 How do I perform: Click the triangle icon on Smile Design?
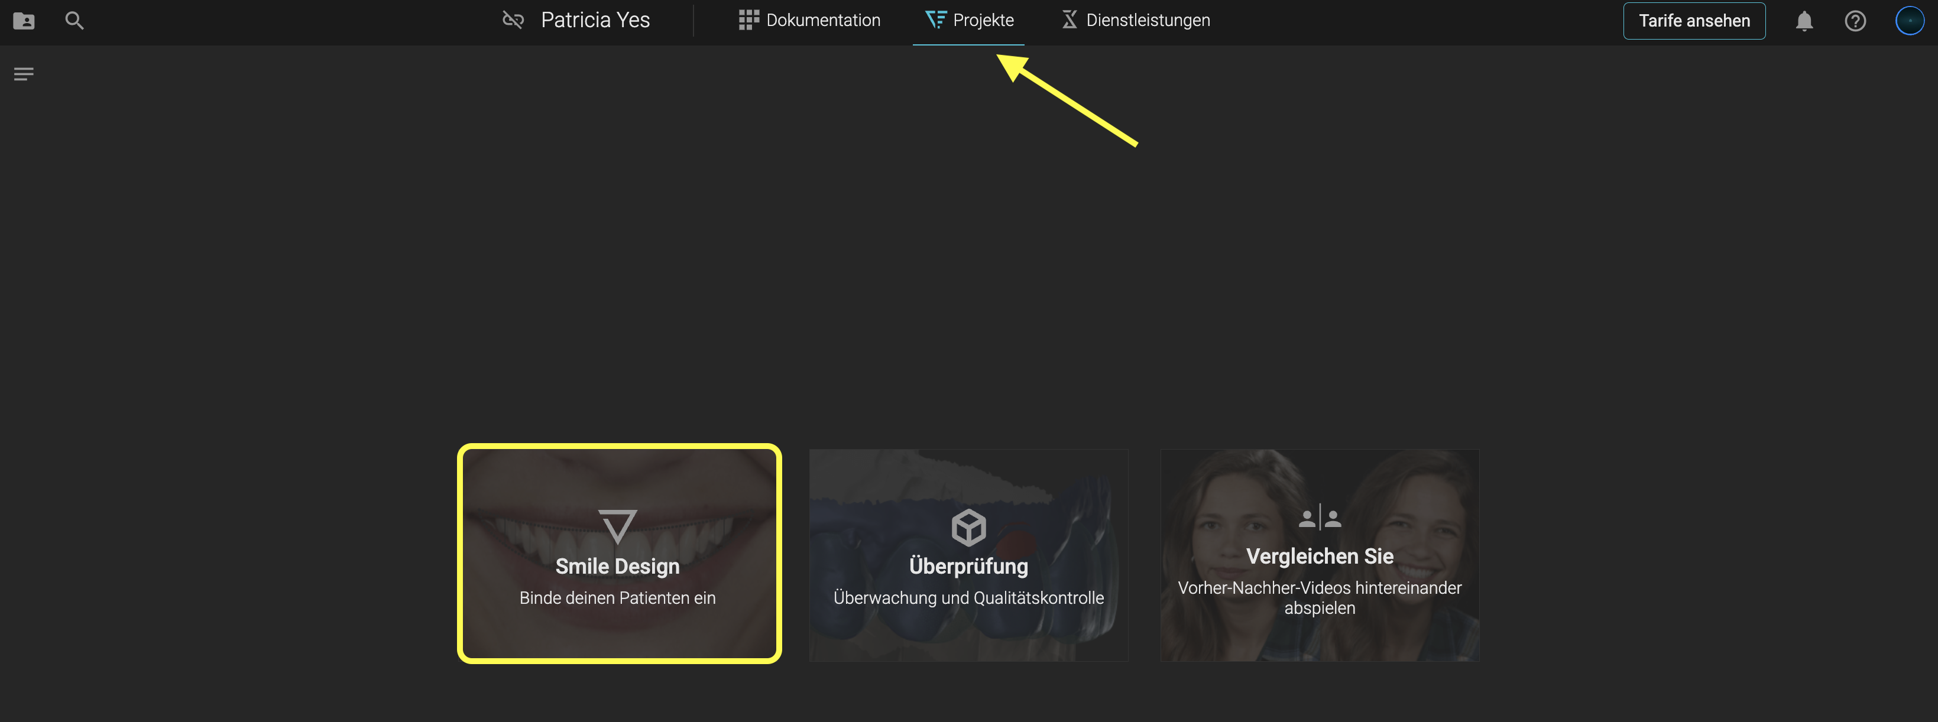[x=617, y=526]
